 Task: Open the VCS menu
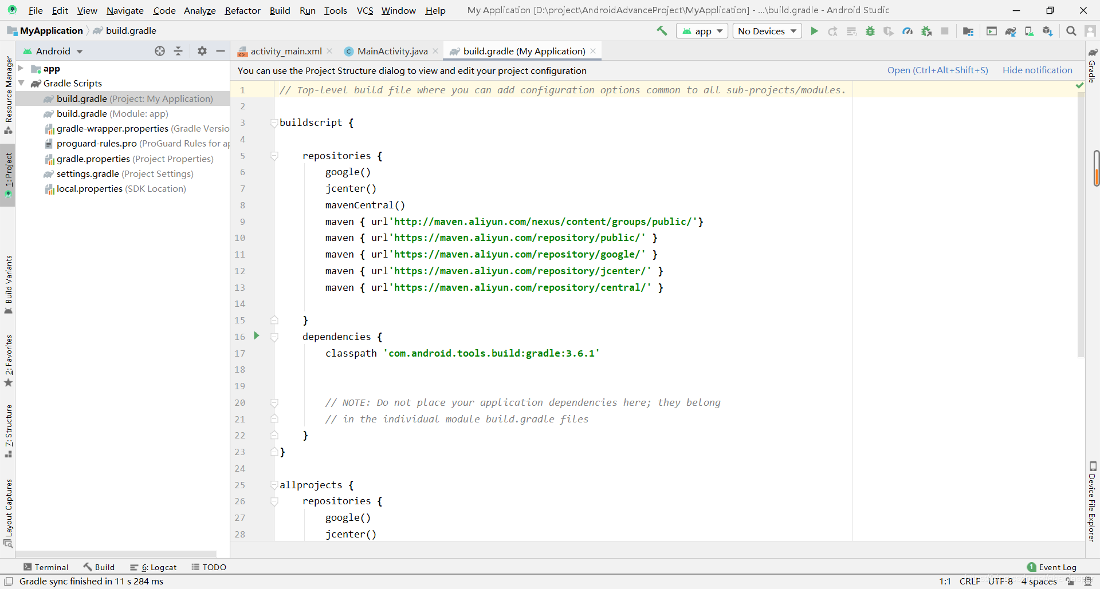coord(365,10)
